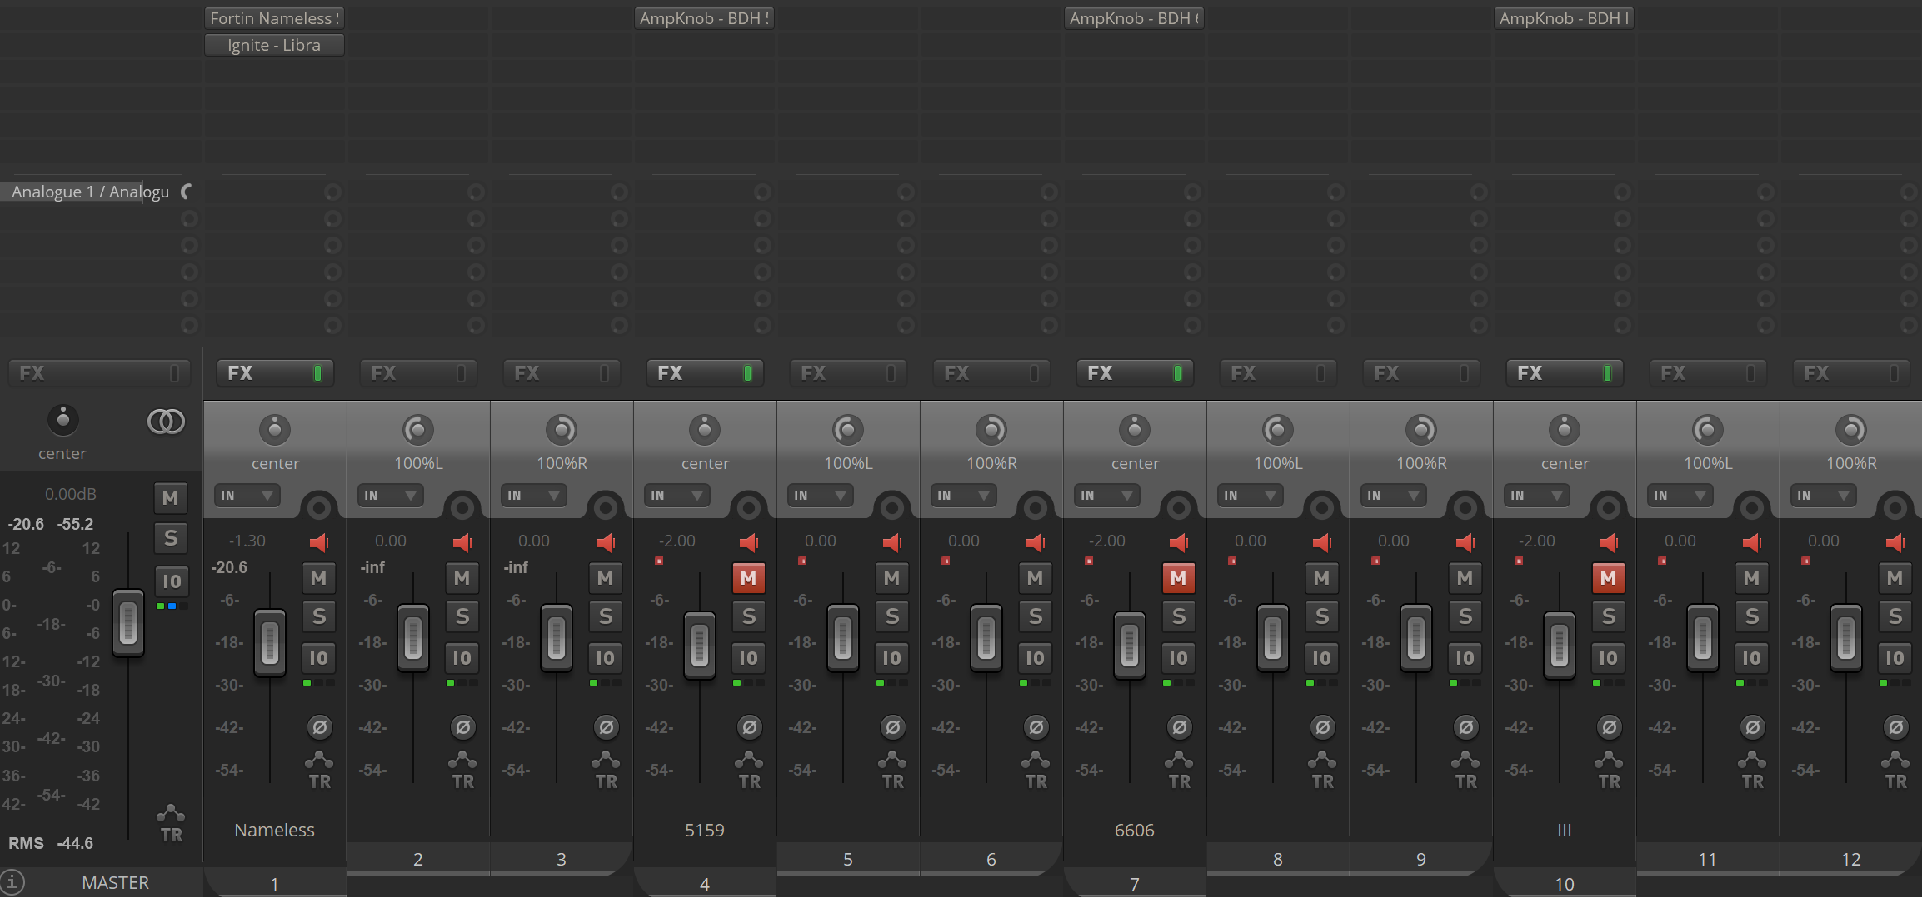Click the volume fader on track 8

coord(1273,638)
